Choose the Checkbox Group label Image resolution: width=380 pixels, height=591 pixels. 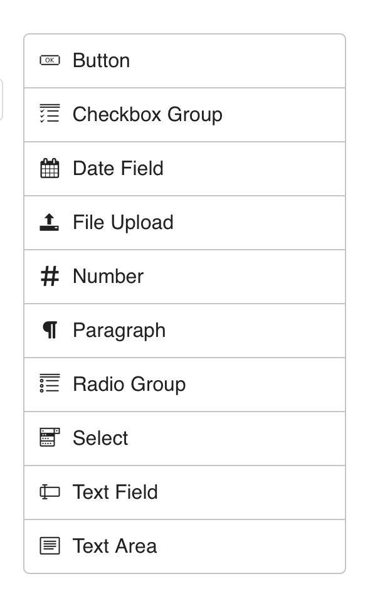[147, 115]
